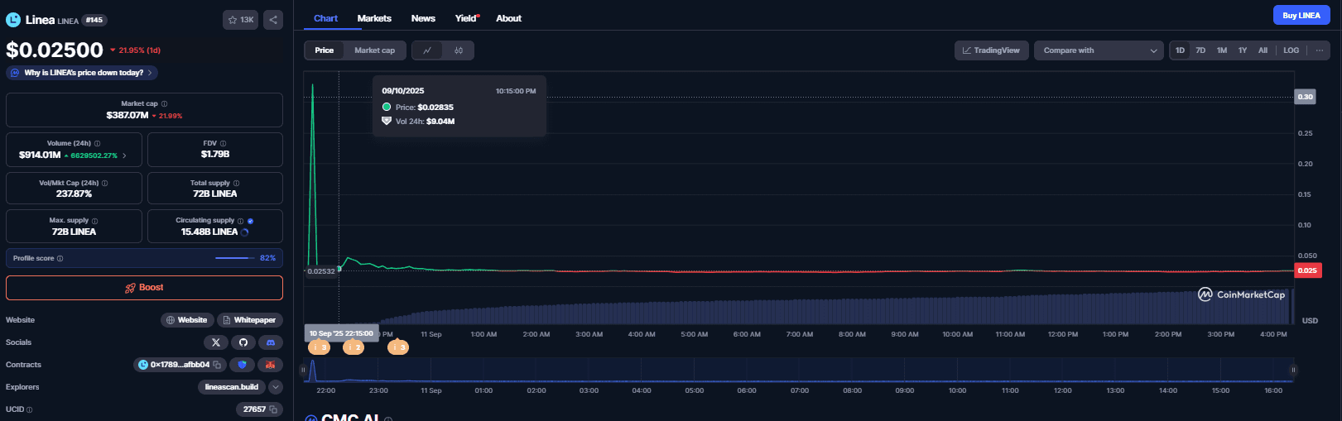Open the Profile score info icon
This screenshot has height=421, width=1342.
tap(60, 259)
